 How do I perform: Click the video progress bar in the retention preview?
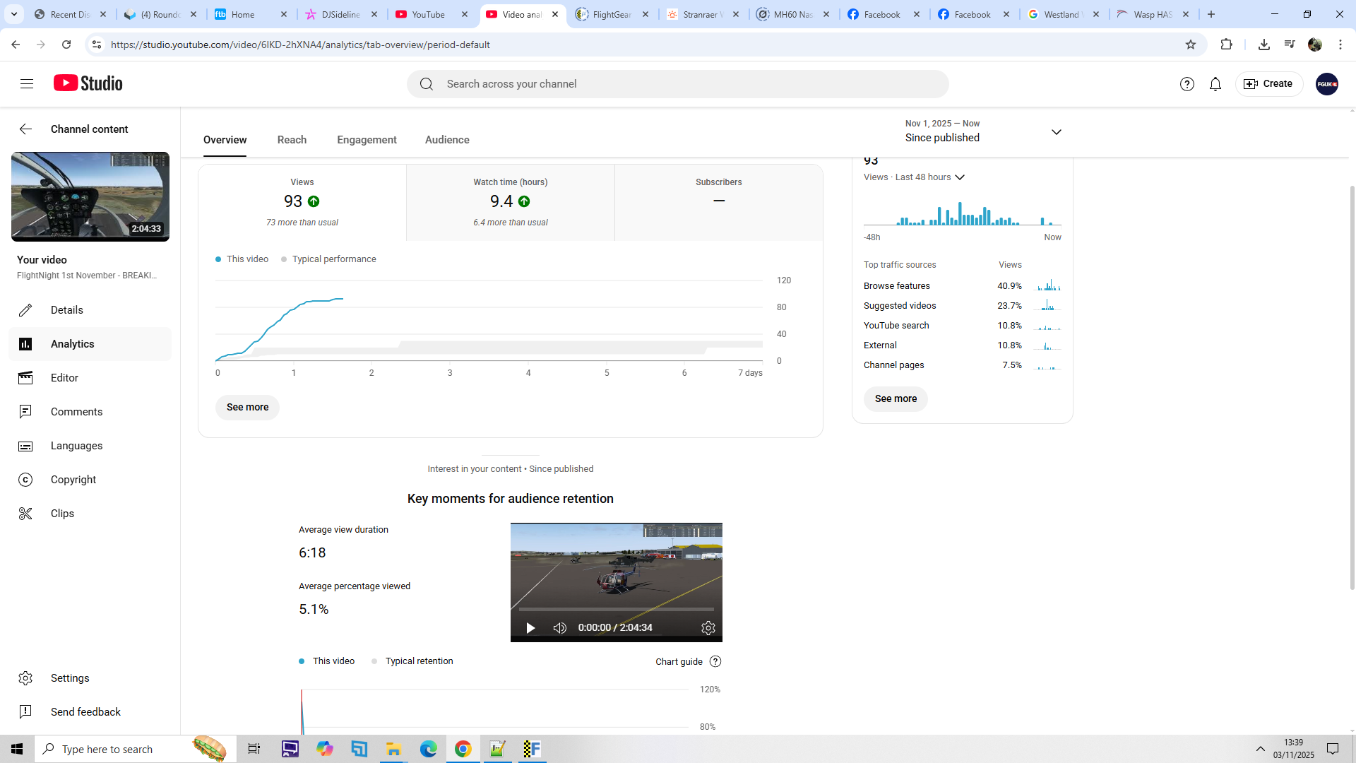pos(616,609)
